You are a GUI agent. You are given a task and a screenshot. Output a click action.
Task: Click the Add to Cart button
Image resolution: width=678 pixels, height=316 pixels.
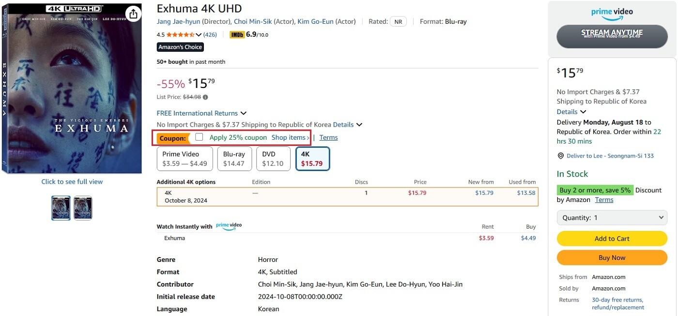click(x=612, y=239)
